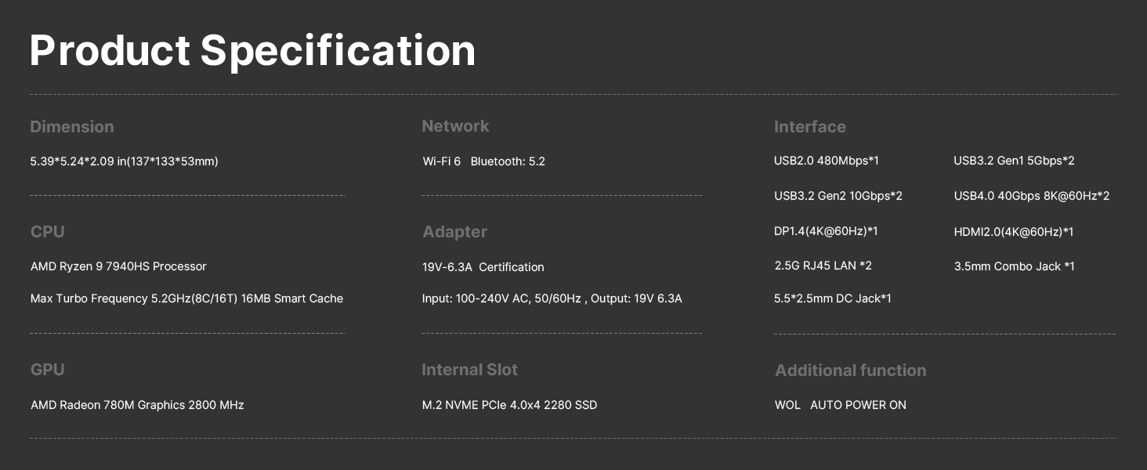1147x470 pixels.
Task: Click the Input 100-240V AC line
Action: coord(552,298)
